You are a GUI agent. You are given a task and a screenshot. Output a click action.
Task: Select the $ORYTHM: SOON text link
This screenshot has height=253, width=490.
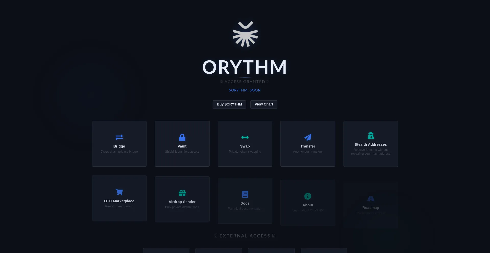pyautogui.click(x=245, y=90)
